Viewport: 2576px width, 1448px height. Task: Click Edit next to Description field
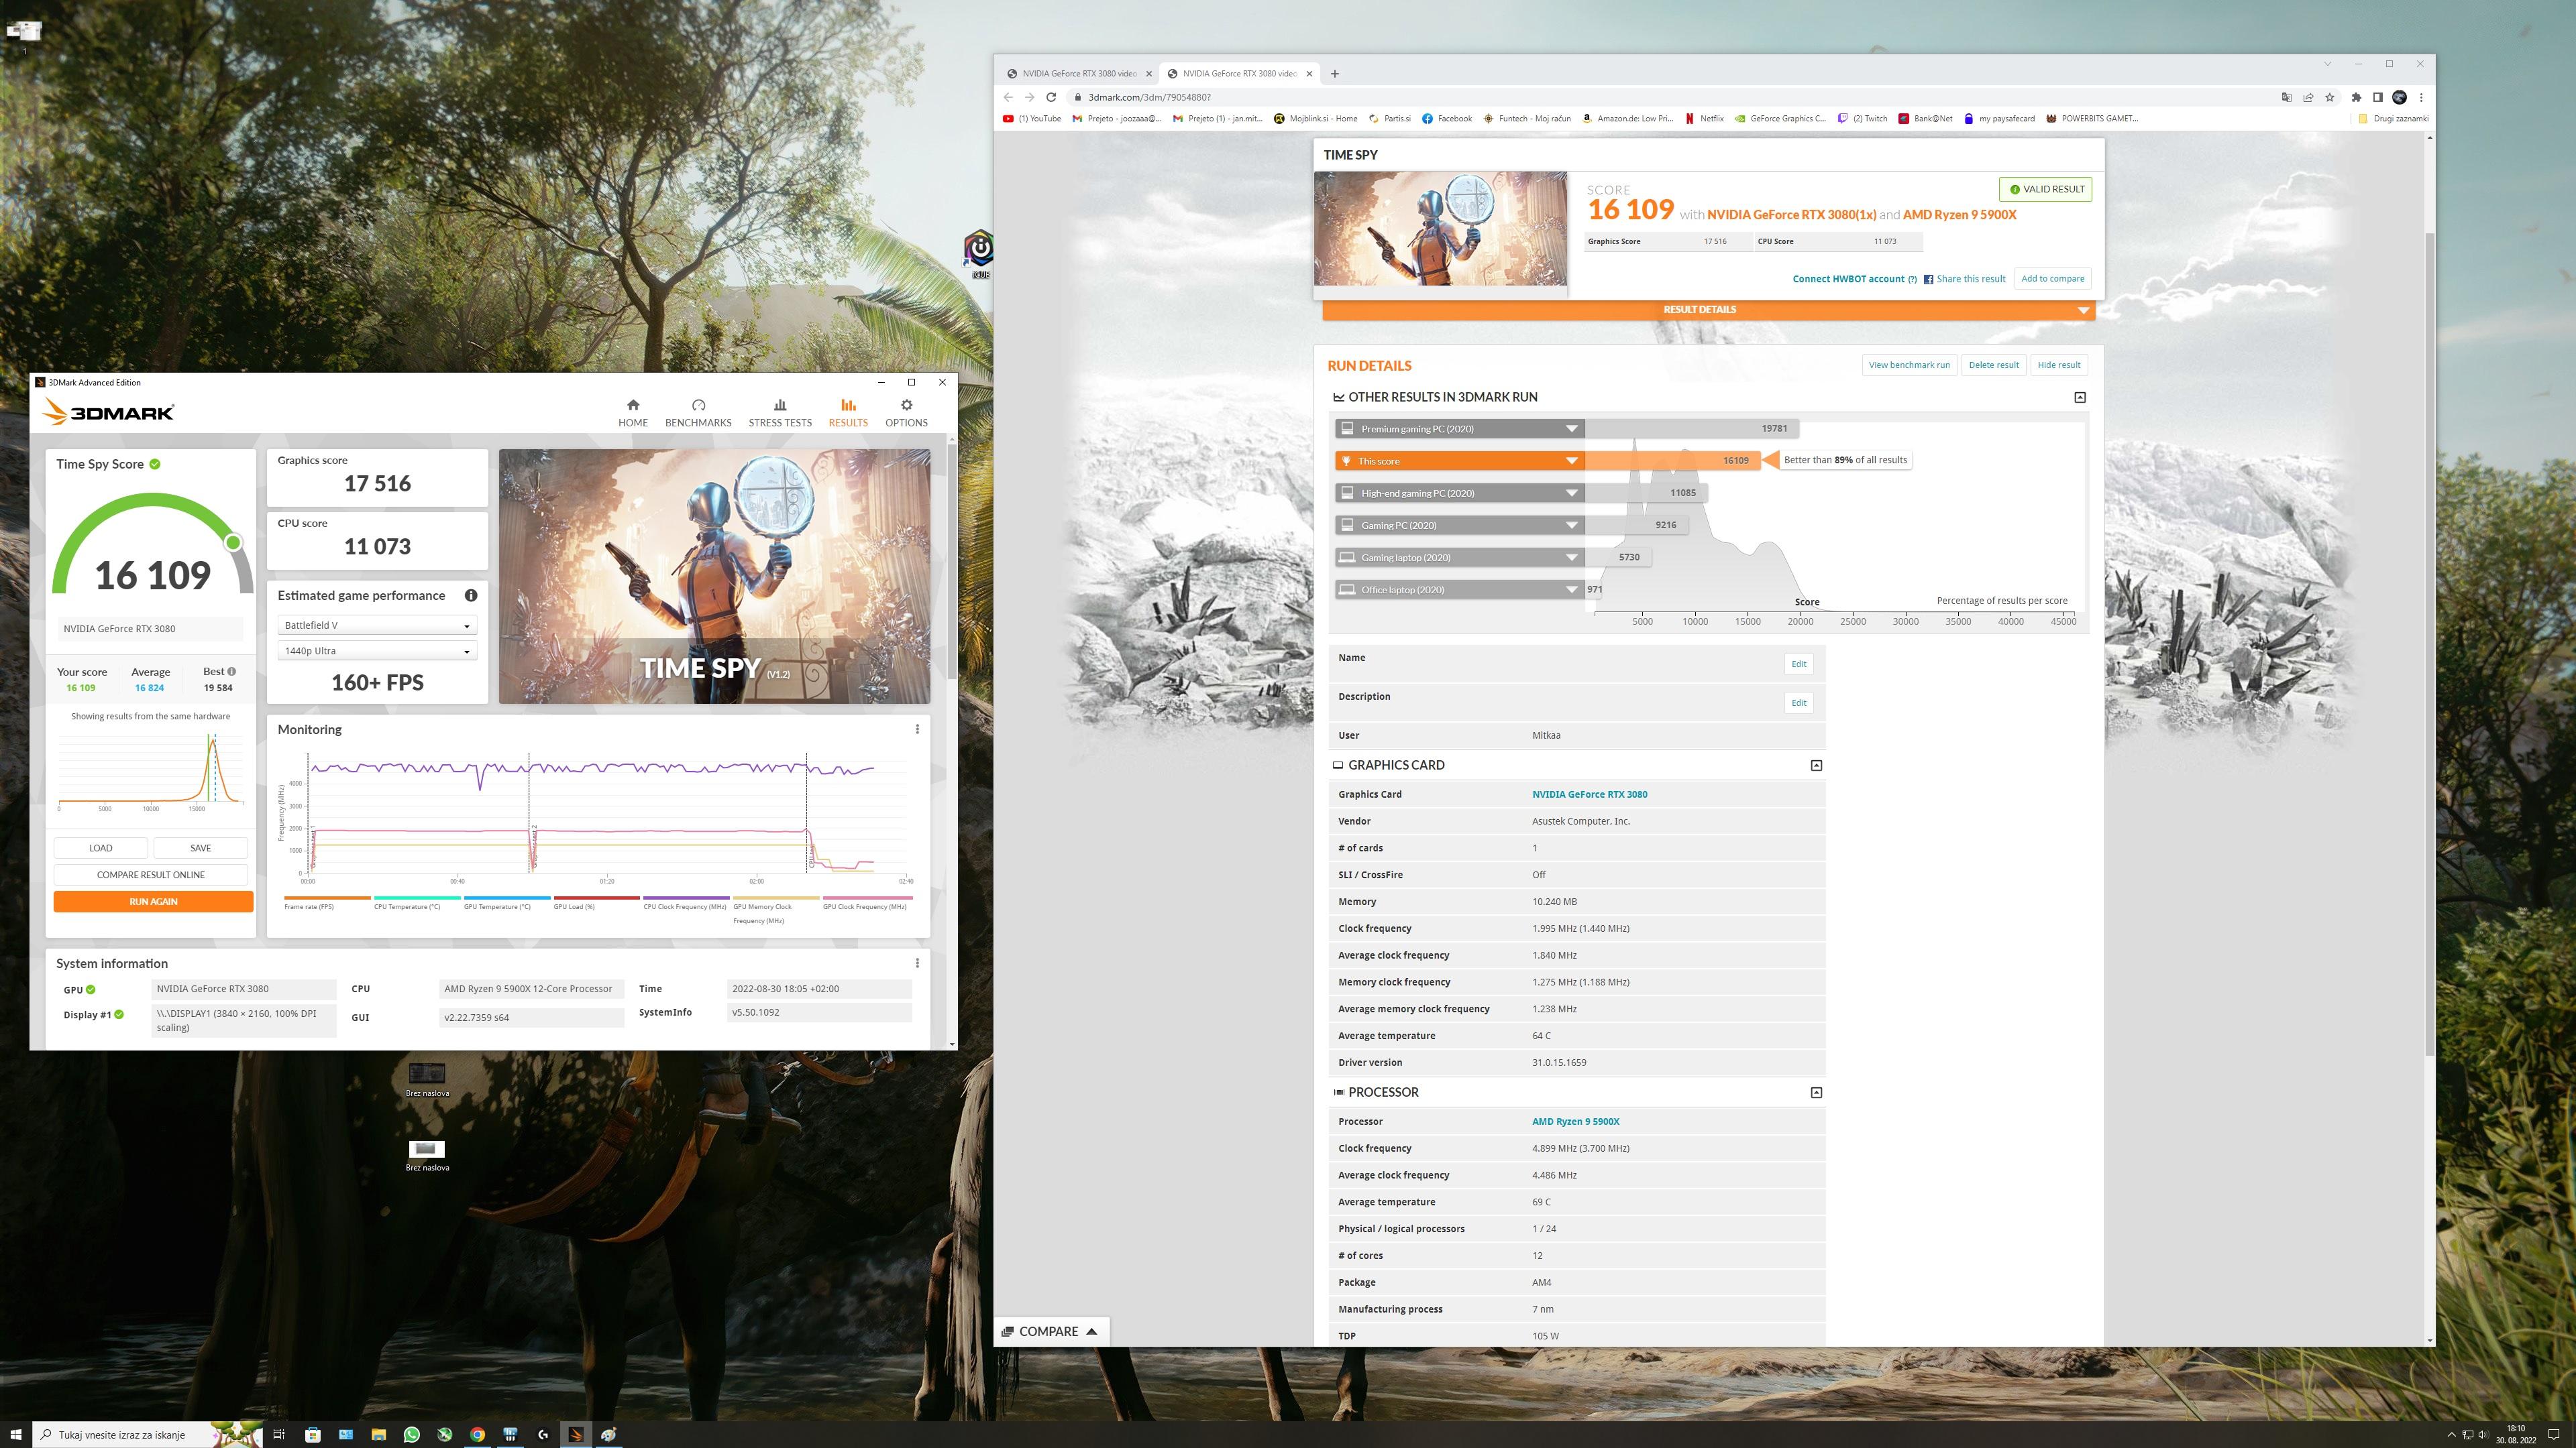click(1798, 703)
